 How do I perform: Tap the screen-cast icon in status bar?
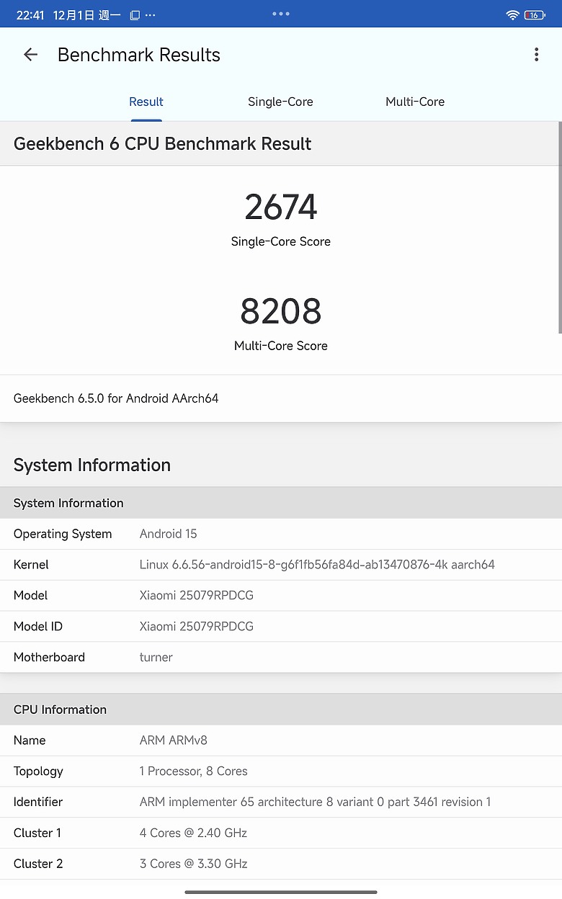135,14
